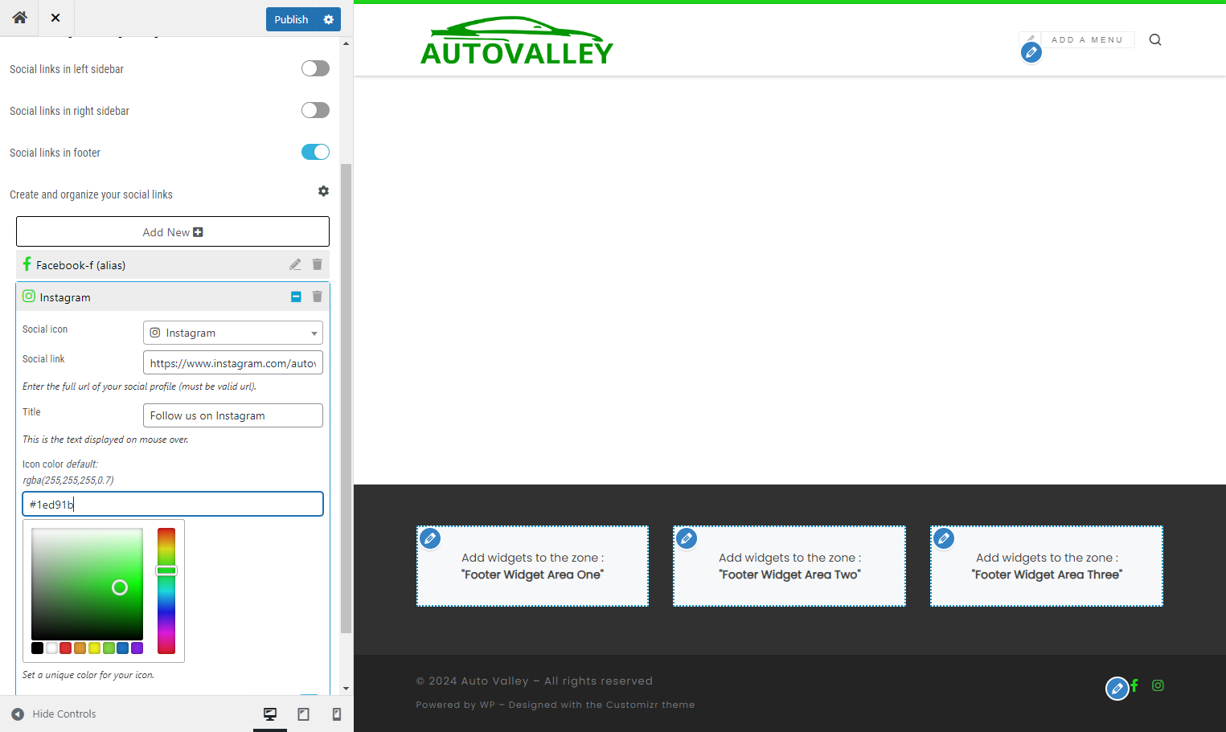Viewport: 1226px width, 732px height.
Task: Delete the Facebook-f social link
Action: click(317, 264)
